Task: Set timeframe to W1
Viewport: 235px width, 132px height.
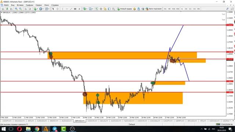Action: pos(194,9)
